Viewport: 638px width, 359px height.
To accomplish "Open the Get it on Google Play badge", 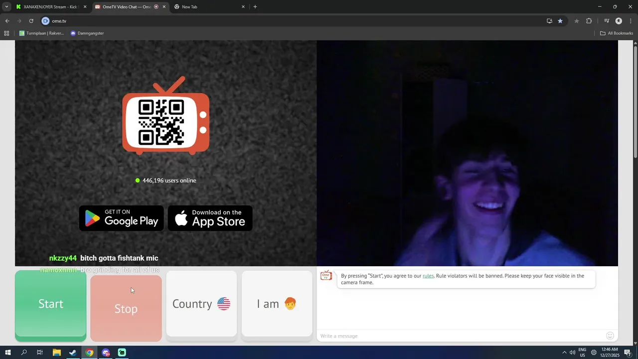I will point(122,218).
